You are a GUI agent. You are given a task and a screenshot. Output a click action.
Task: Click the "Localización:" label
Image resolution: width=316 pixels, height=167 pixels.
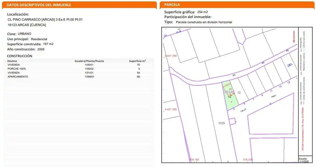(x=18, y=14)
